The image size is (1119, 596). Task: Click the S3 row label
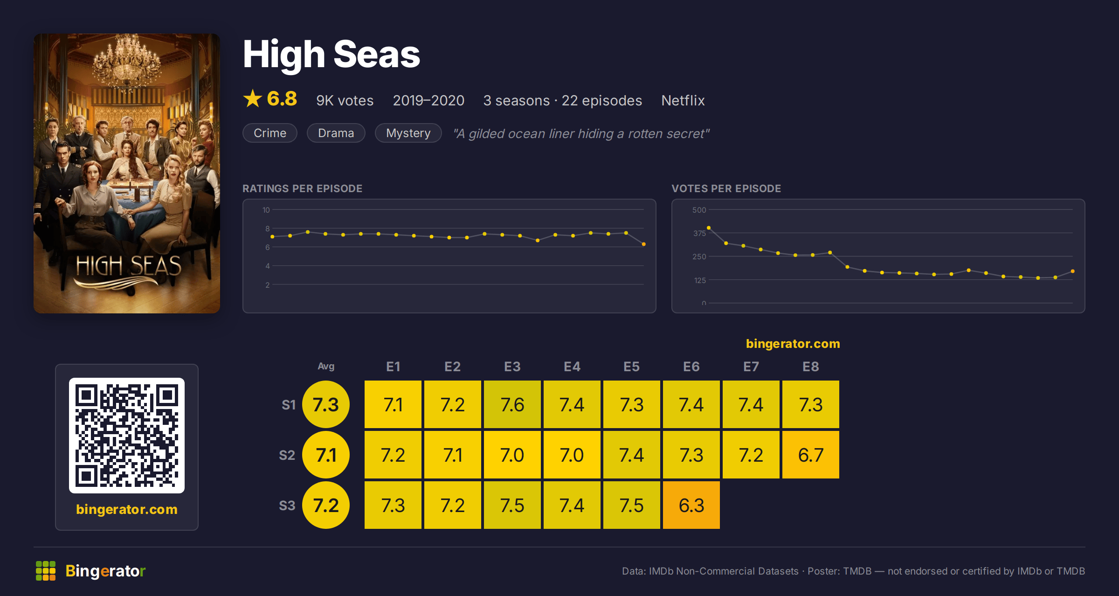[287, 506]
